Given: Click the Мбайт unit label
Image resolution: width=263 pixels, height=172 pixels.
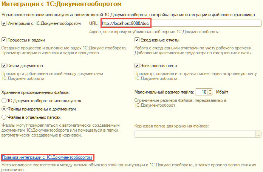Looking at the screenshot, I should (222, 92).
